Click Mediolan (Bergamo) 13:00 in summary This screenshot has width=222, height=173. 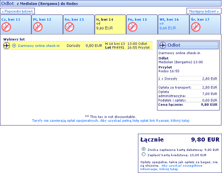[181, 62]
